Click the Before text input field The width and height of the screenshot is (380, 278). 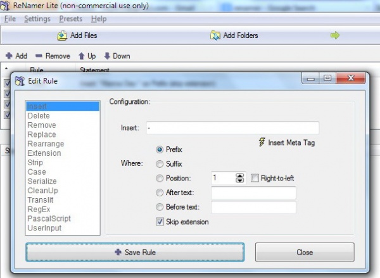click(x=253, y=207)
